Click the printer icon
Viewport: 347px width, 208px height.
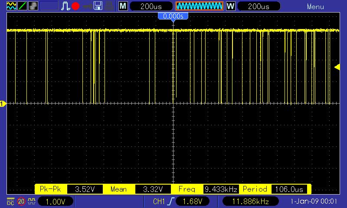[110, 6]
